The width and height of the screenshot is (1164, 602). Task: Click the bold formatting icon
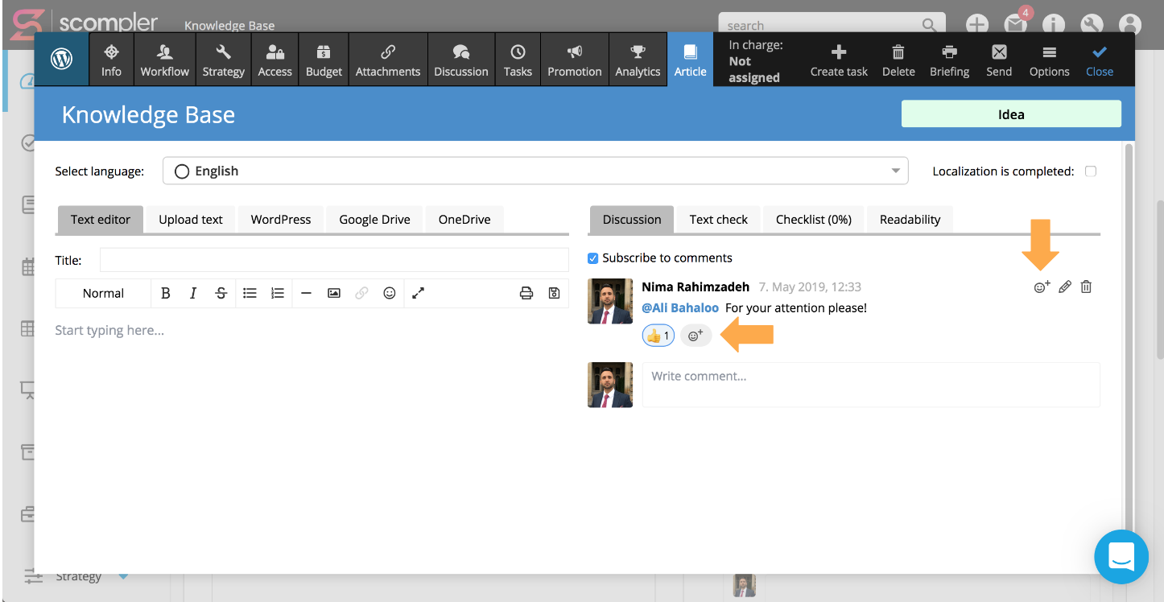pyautogui.click(x=166, y=294)
